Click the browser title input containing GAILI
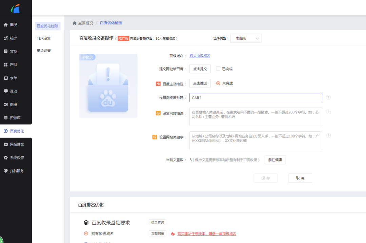366x243 pixels. [x=256, y=98]
